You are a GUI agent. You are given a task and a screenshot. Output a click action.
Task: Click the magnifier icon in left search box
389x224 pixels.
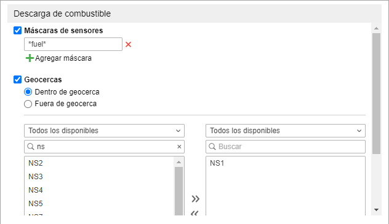[x=31, y=147]
